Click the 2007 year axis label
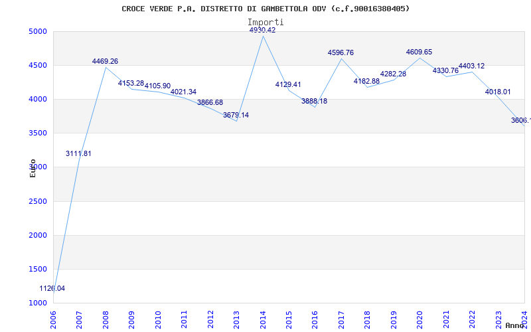This screenshot has height=332, width=531. pyautogui.click(x=79, y=319)
